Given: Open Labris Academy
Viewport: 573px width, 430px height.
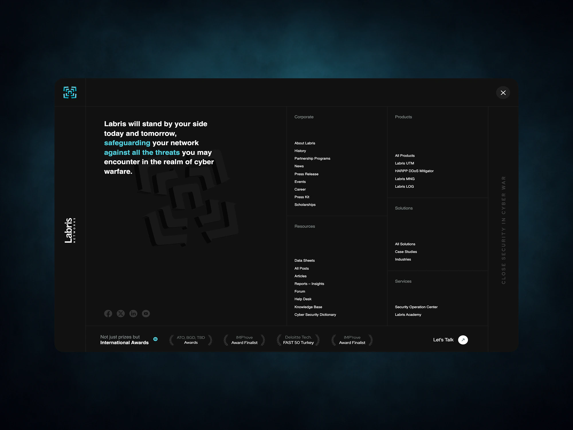Looking at the screenshot, I should click(408, 315).
